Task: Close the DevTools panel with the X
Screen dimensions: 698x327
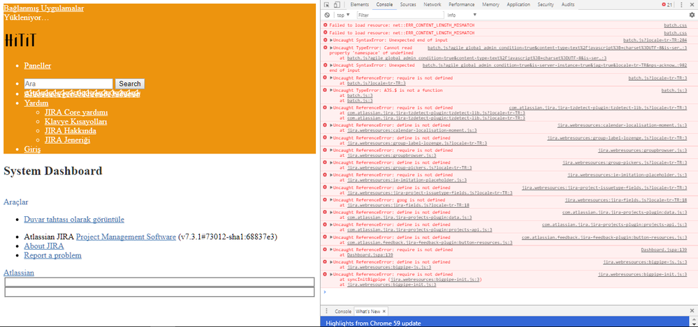Action: tap(692, 4)
